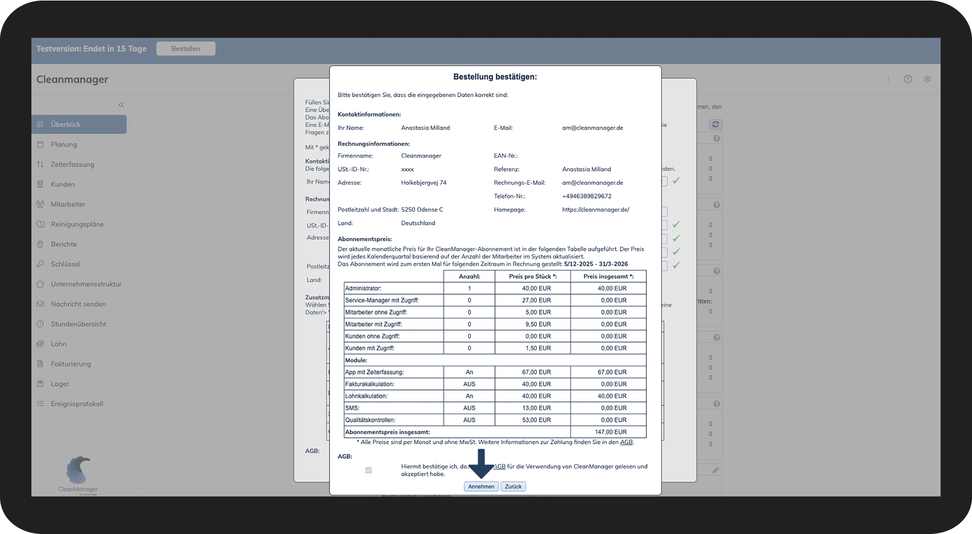Open the three-dot more options menu

(888, 79)
